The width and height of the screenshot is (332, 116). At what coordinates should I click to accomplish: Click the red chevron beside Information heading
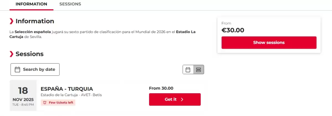click(x=11, y=21)
